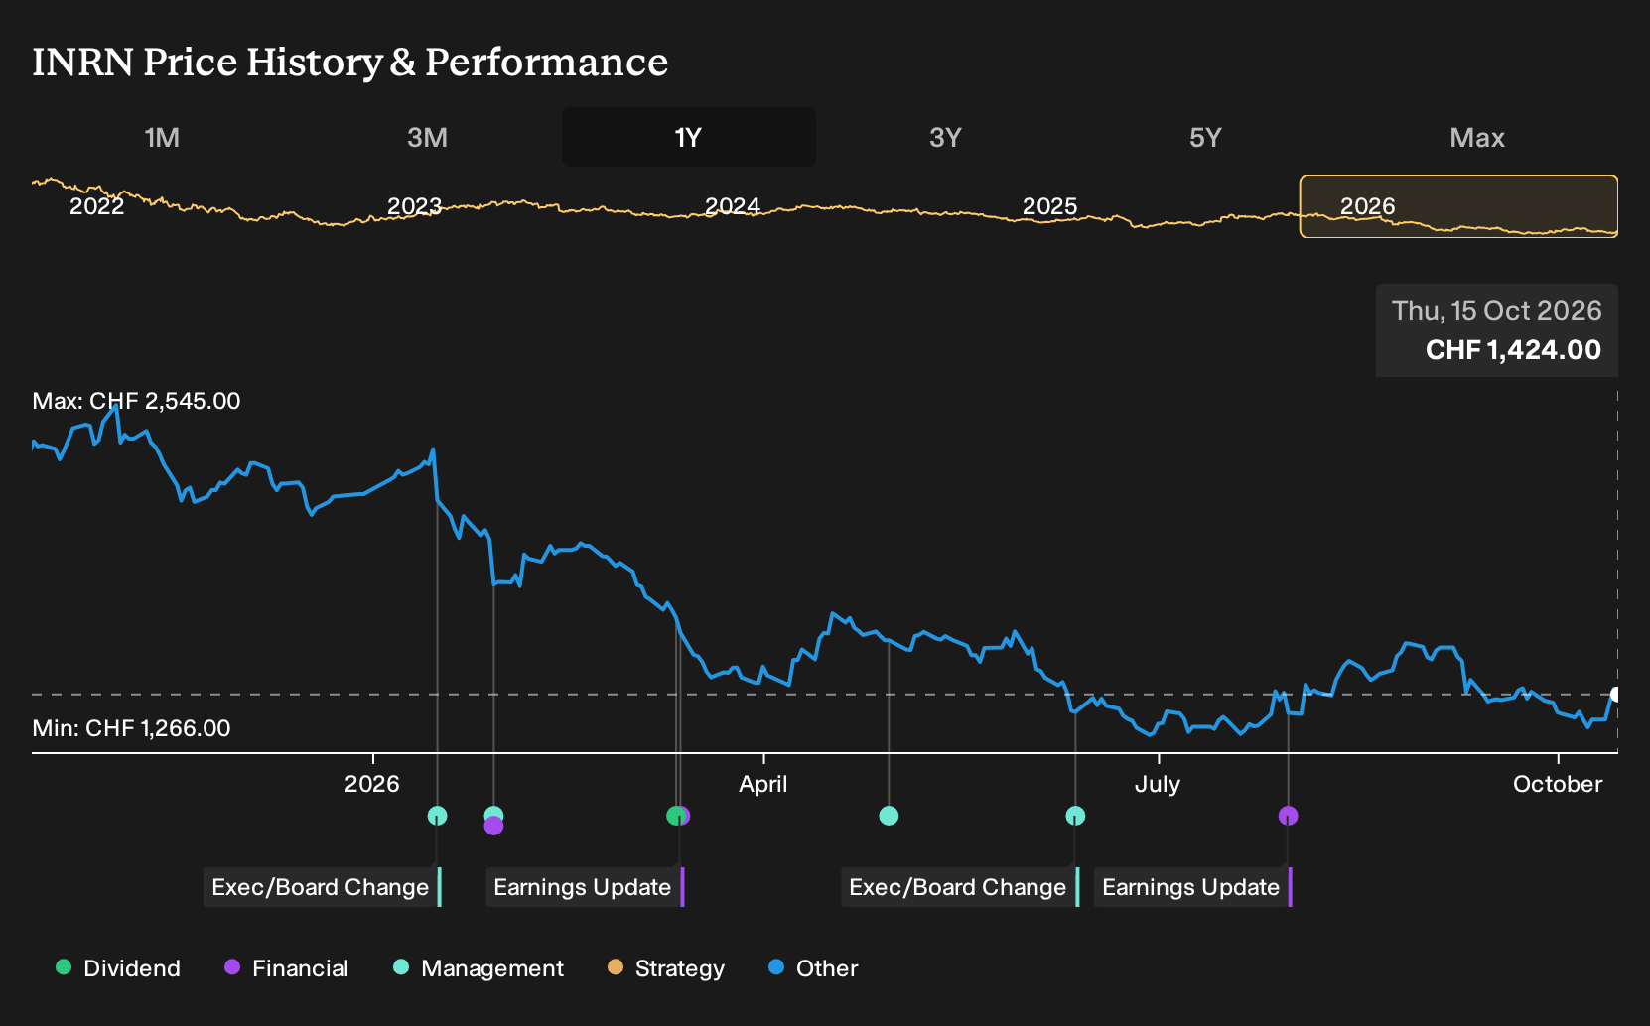This screenshot has width=1650, height=1026.
Task: Select the 1Y time range tab
Action: click(x=689, y=138)
